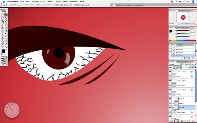Viewport: 197px width, 123px height.
Task: Select the History Brush tool
Action: point(6,28)
